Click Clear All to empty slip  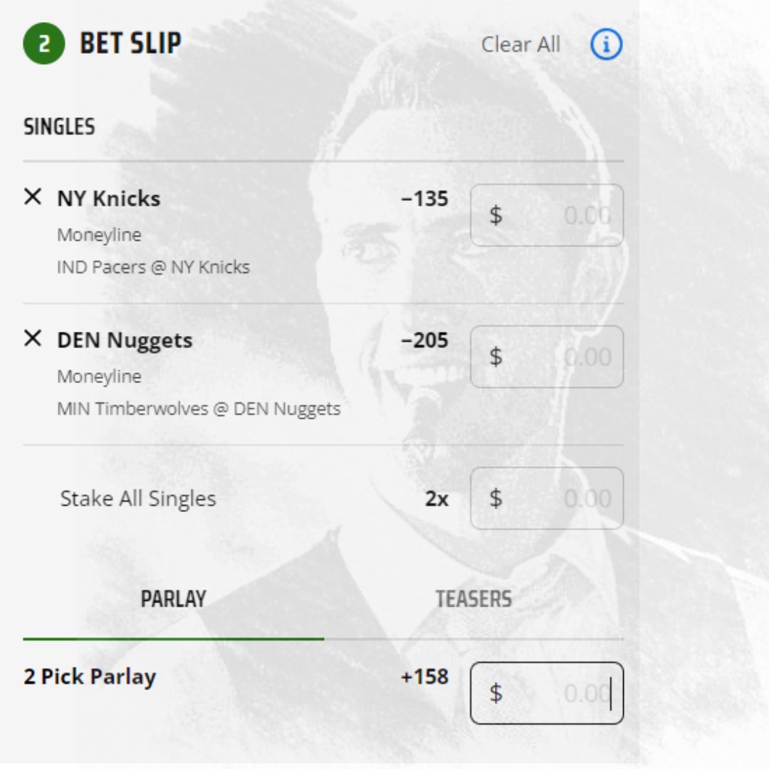point(520,45)
